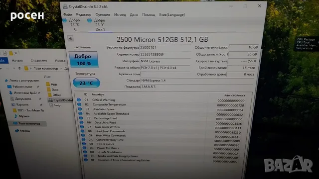Screen dimensions: 319x179
Task: Click status dot of Number of Error Information Log Entries
Action: [x=86, y=160]
